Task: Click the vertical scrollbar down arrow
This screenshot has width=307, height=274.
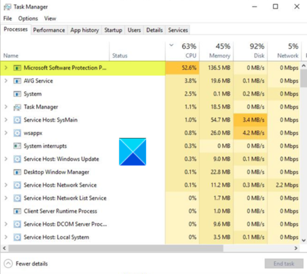Action: coord(304,240)
